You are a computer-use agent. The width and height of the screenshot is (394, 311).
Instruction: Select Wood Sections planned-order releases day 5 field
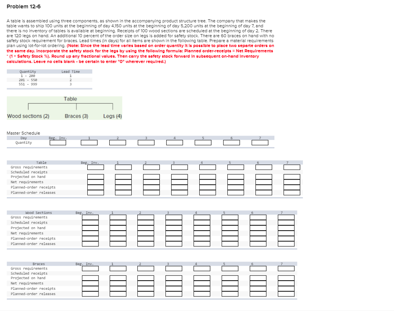pos(230,244)
